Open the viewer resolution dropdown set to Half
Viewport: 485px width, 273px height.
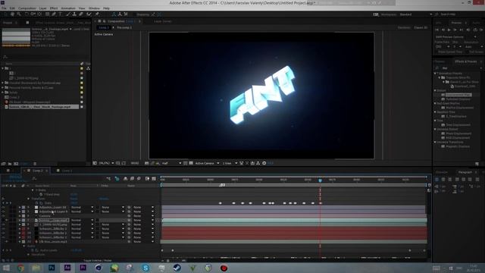click(171, 163)
